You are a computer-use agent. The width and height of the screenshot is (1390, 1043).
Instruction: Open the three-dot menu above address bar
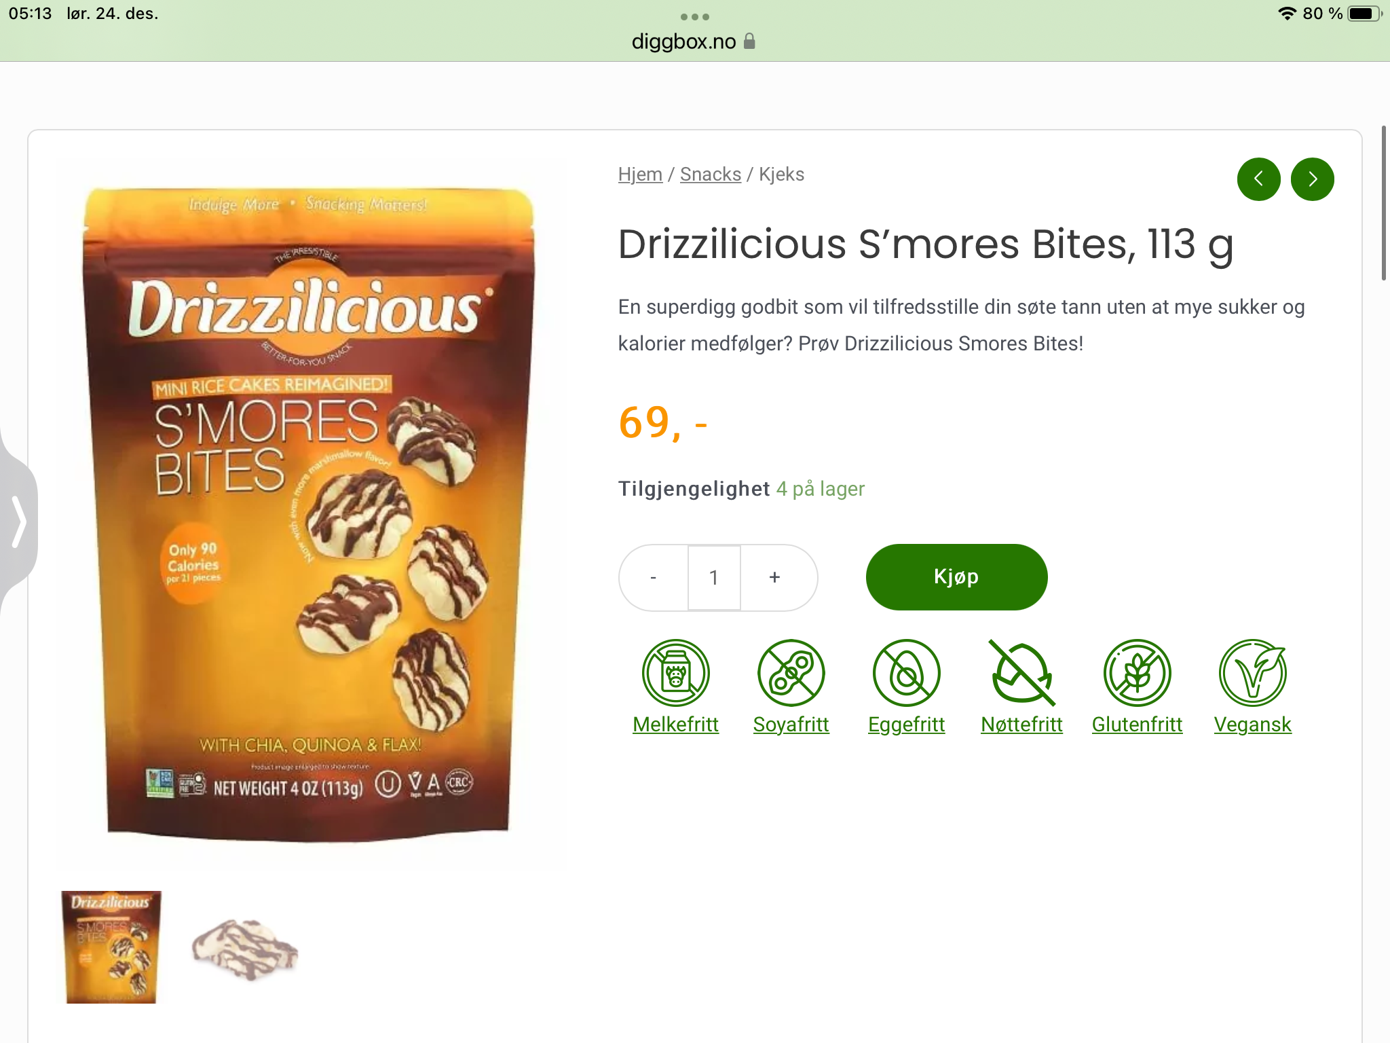(x=694, y=16)
